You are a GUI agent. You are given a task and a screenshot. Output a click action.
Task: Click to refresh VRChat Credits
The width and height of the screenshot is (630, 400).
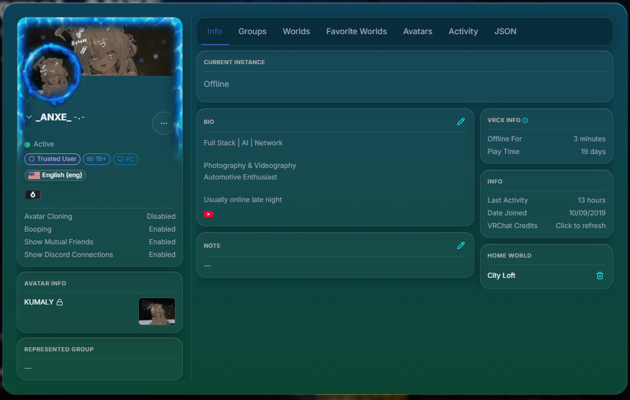[x=581, y=226]
